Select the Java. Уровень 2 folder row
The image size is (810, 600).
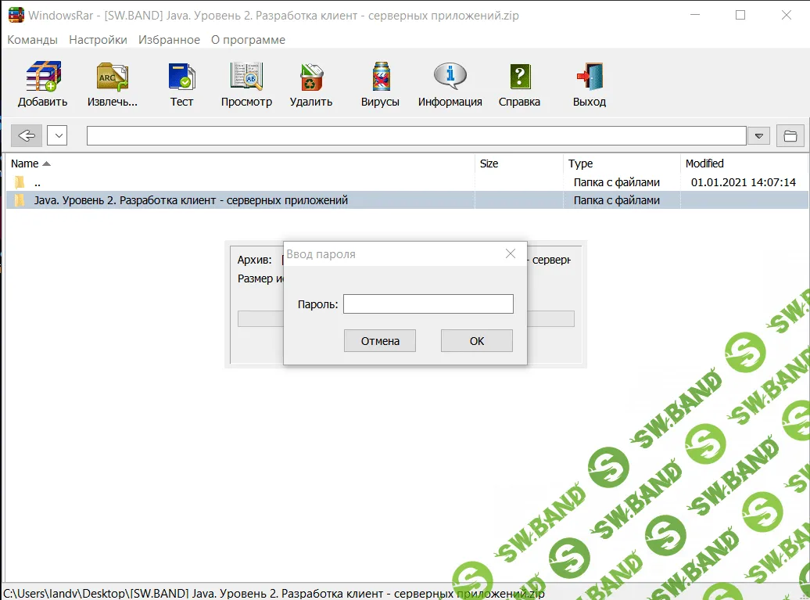[191, 200]
